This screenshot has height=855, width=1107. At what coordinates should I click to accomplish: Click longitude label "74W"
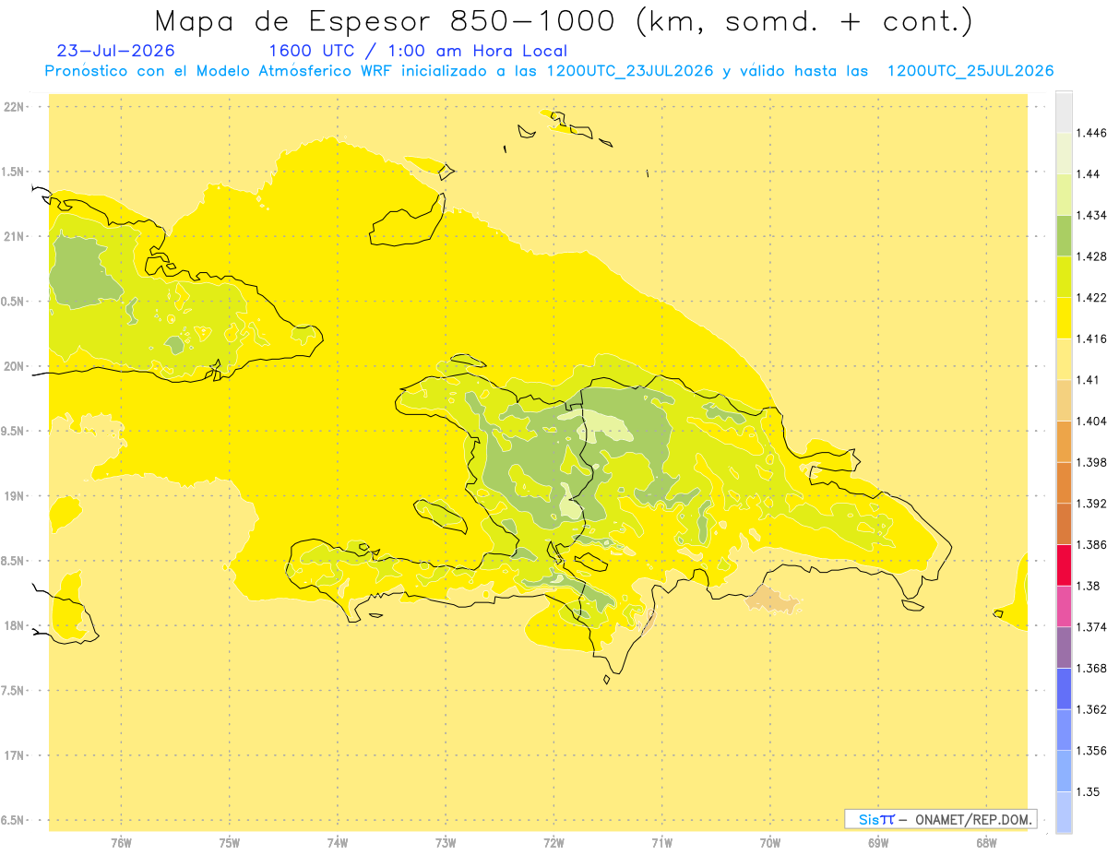338,843
